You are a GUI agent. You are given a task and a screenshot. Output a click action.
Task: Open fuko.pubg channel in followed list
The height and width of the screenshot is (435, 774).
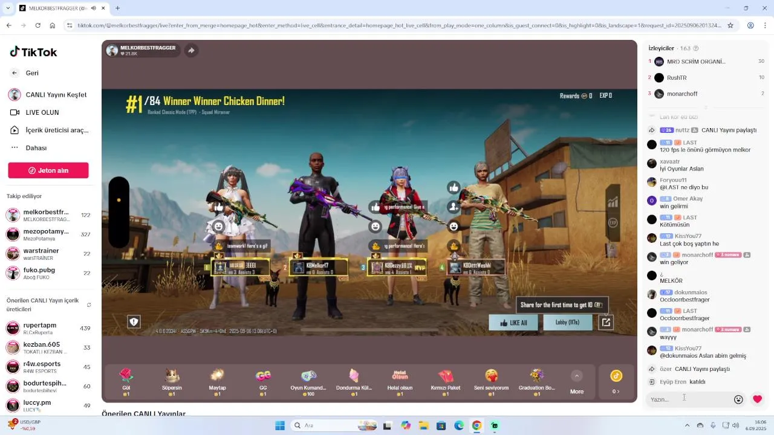(48, 273)
